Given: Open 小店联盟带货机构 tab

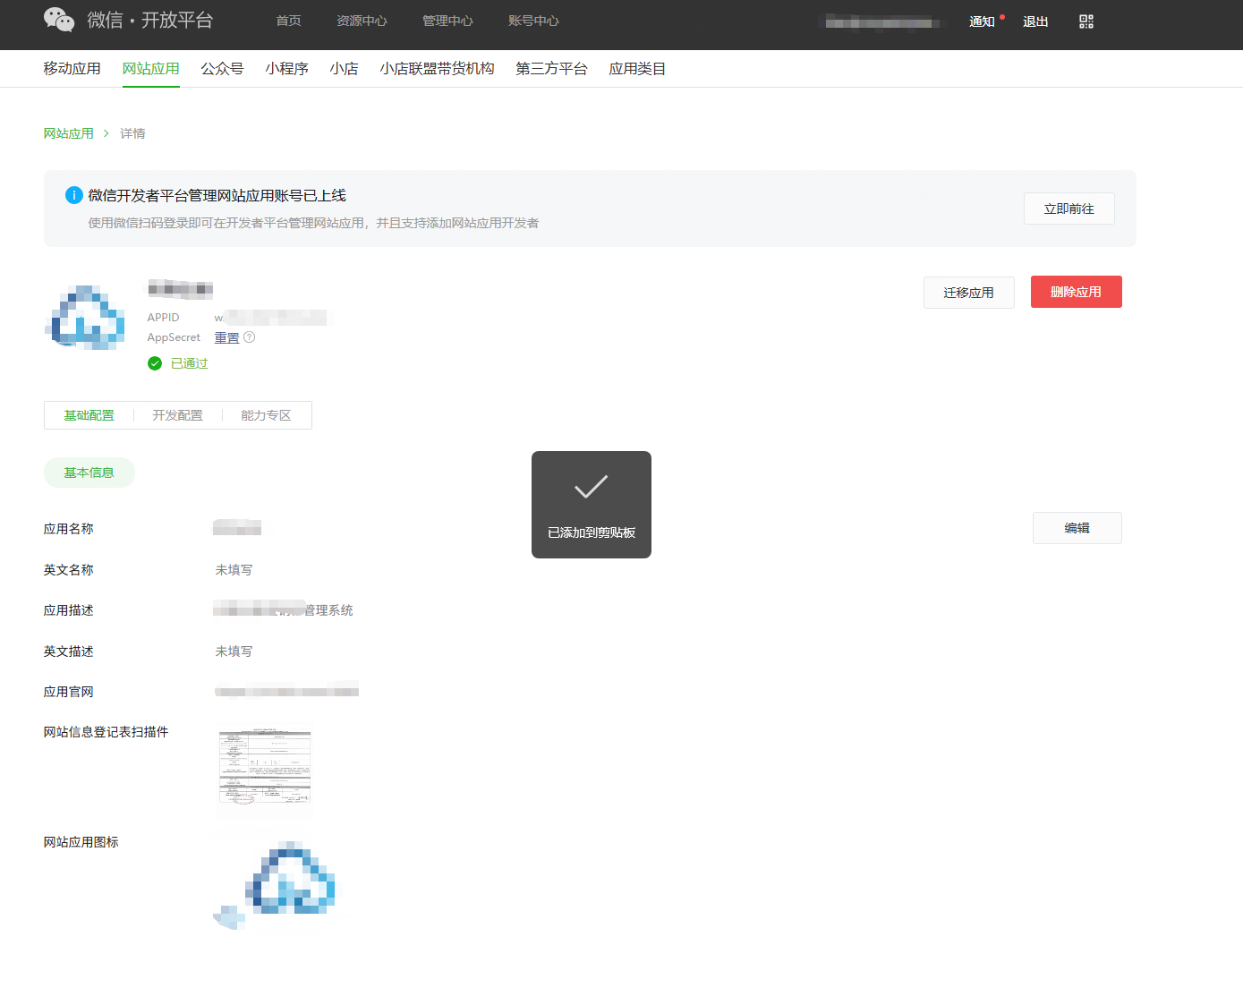Looking at the screenshot, I should (437, 69).
